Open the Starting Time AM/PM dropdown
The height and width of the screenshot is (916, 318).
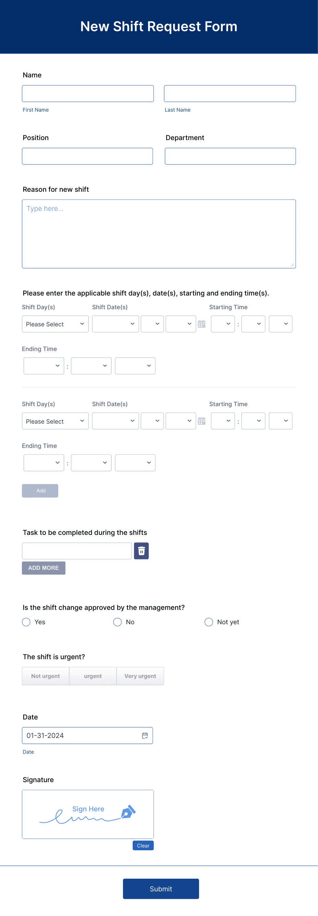click(280, 324)
